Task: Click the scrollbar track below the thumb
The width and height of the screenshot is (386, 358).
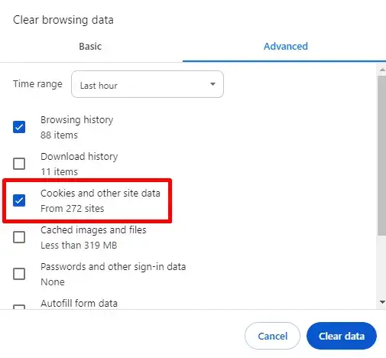Action: (x=382, y=267)
